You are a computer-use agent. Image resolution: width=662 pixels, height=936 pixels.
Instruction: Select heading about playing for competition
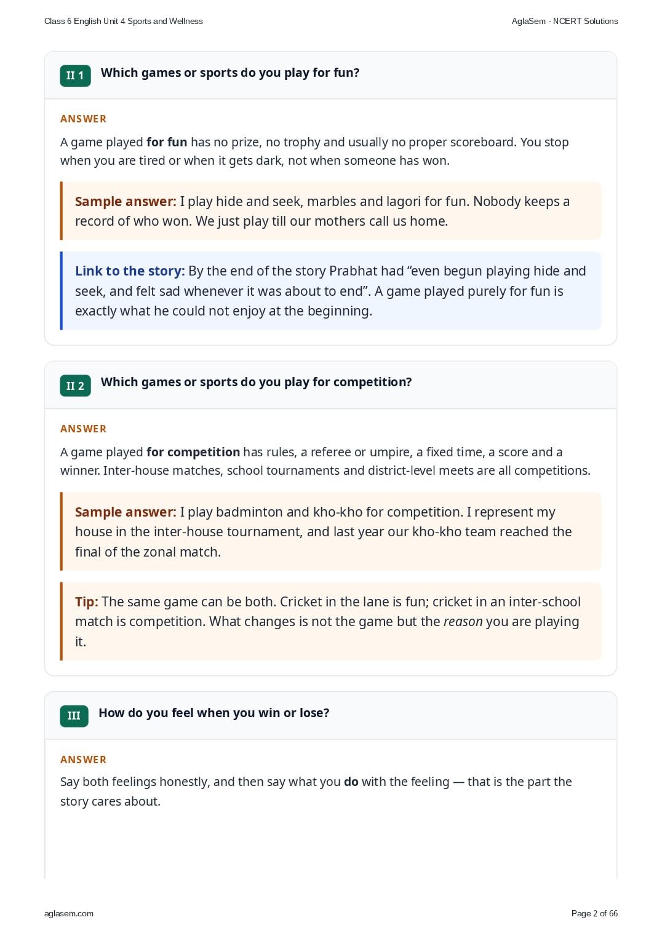(256, 382)
